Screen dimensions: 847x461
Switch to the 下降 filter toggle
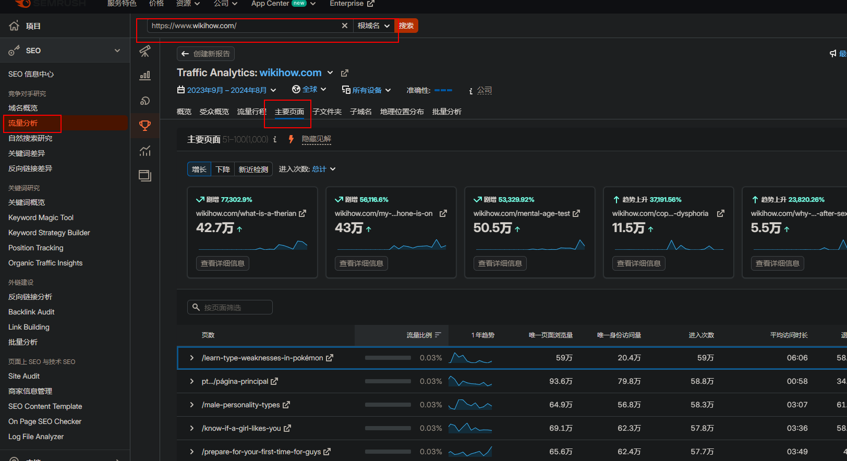coord(223,169)
